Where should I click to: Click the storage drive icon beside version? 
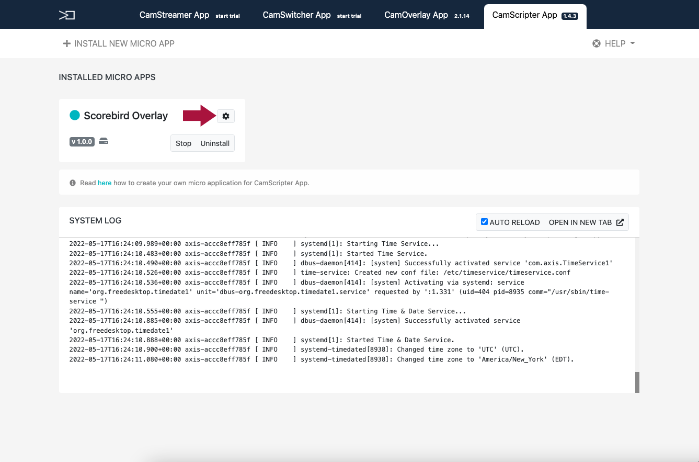[104, 141]
